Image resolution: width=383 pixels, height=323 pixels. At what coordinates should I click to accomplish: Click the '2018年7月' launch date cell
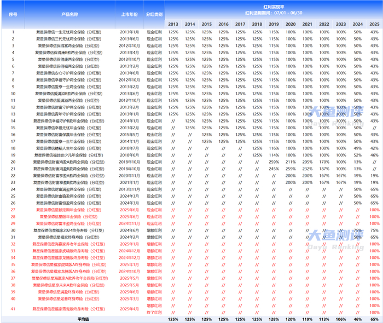click(130, 148)
